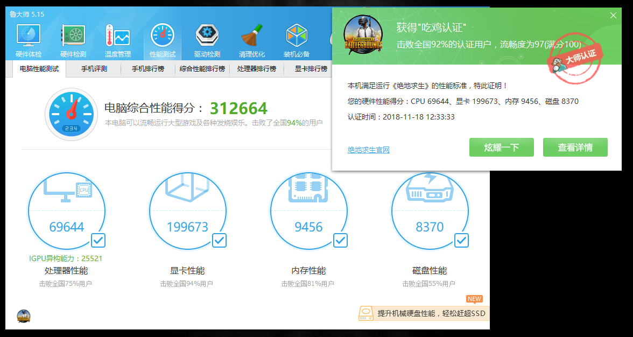Click the 查看详情 button
The image size is (633, 337).
[x=575, y=148]
